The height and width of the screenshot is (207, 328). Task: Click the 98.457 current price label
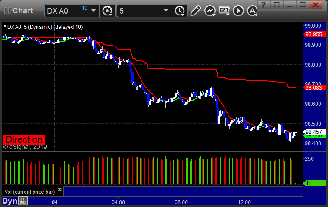[x=314, y=132]
